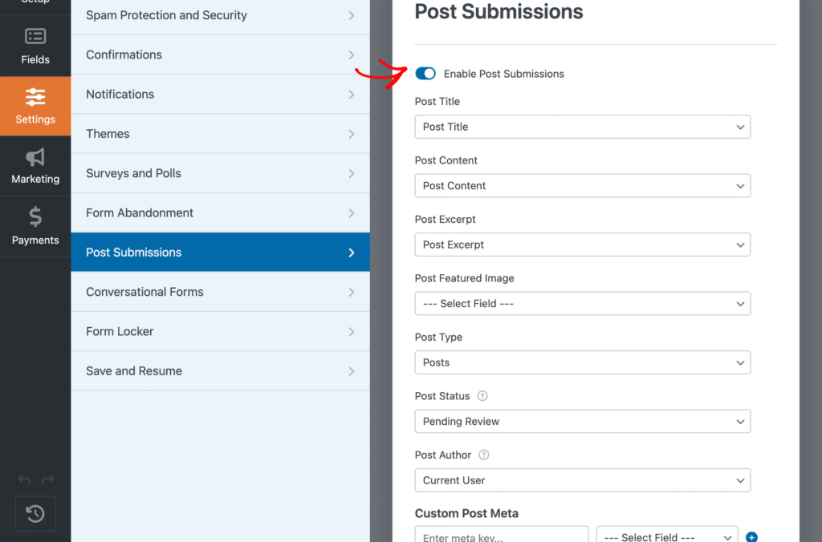Image resolution: width=822 pixels, height=542 pixels.
Task: Open Marketing megaphone icon
Action: [35, 157]
